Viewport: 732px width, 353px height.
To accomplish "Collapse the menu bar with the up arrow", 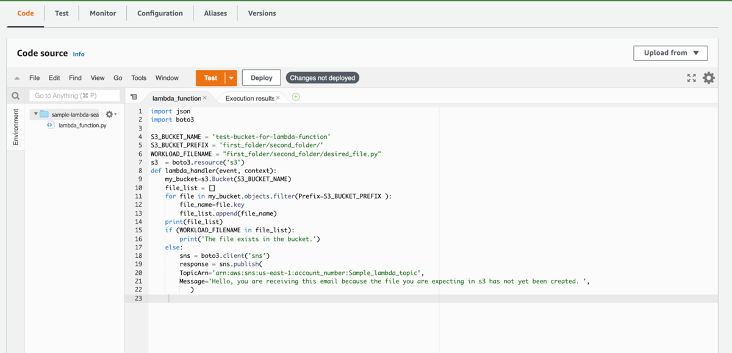I will [x=17, y=78].
